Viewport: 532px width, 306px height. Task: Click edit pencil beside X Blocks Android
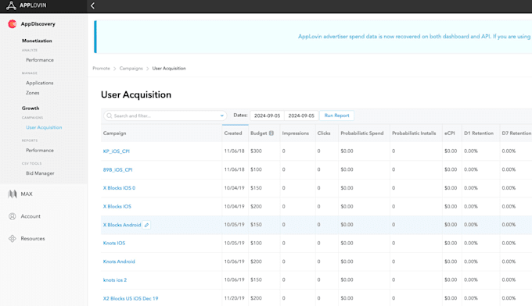[x=146, y=225]
